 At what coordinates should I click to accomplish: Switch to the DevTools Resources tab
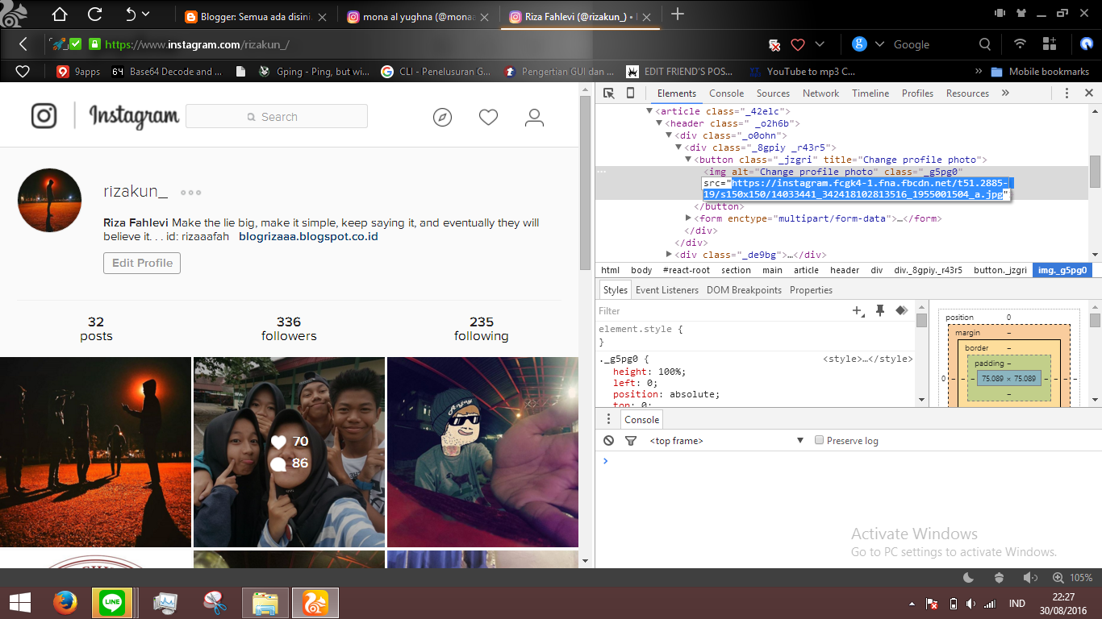point(967,93)
